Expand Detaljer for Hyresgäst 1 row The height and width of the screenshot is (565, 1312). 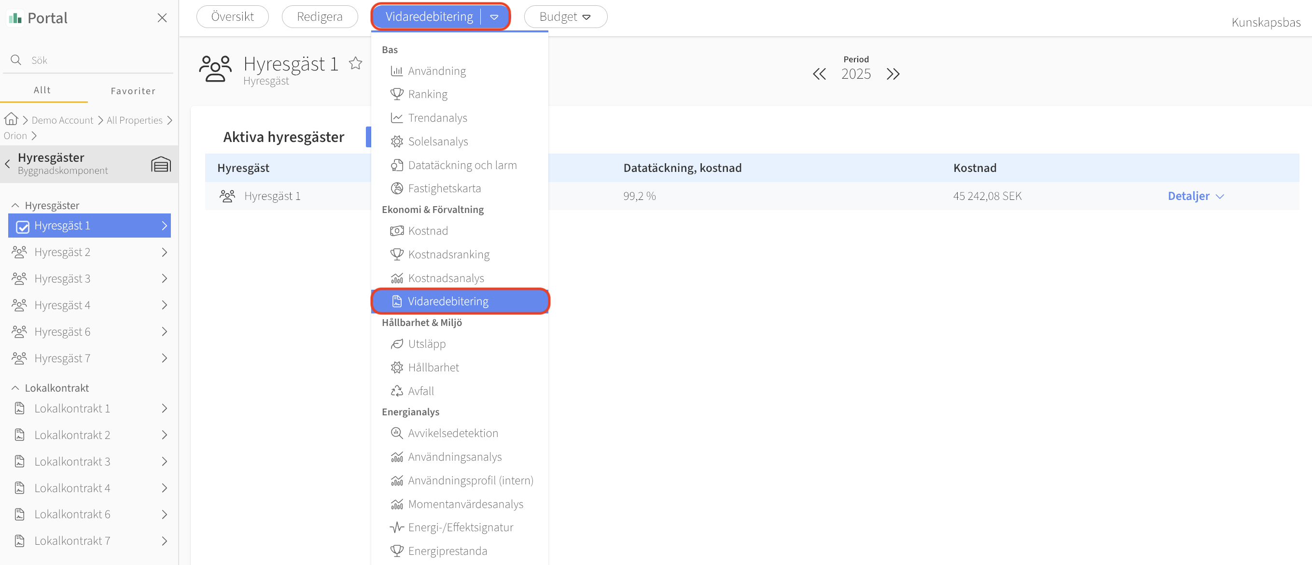pos(1195,196)
